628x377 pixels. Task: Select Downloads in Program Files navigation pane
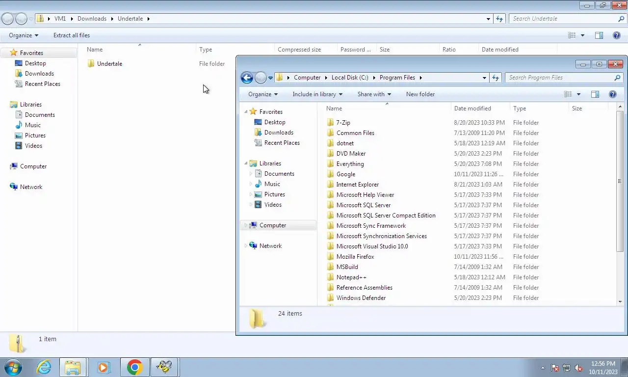(279, 133)
